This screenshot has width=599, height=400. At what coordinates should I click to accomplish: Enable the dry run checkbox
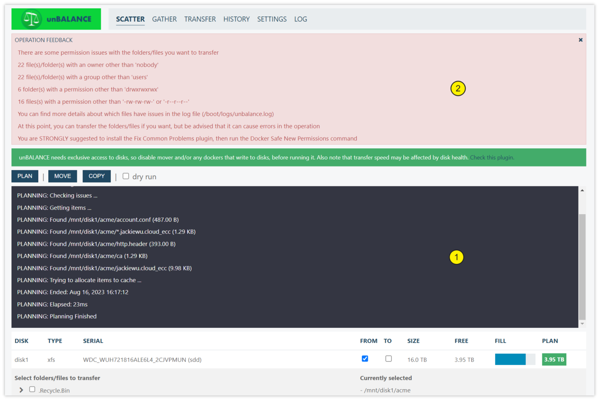(126, 176)
